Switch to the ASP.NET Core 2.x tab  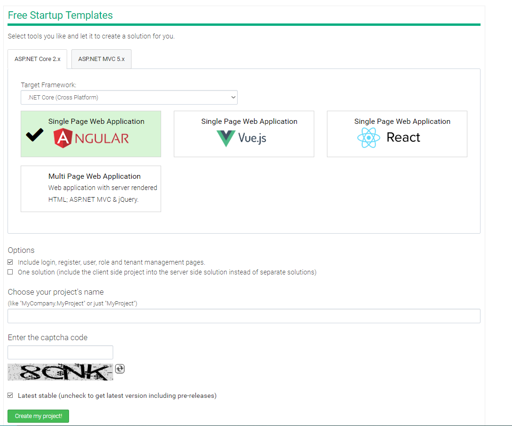(38, 59)
